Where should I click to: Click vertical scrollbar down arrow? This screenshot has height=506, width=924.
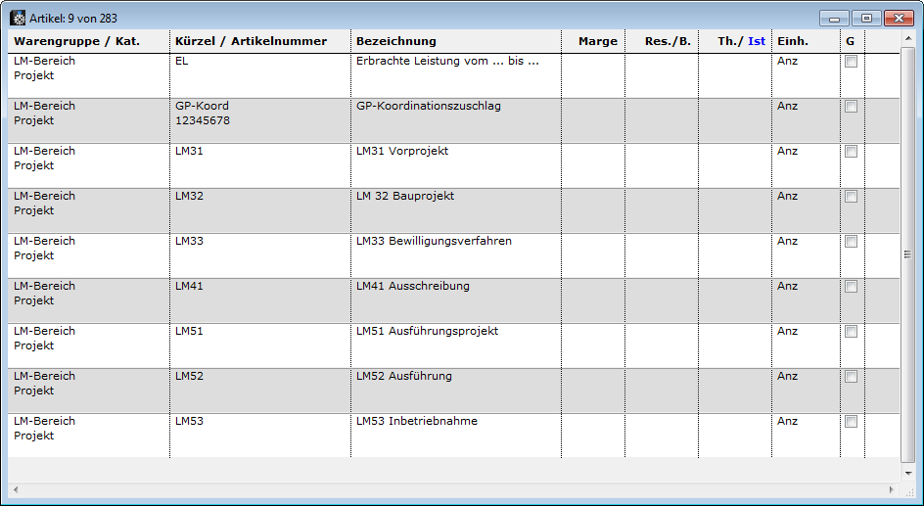[907, 473]
